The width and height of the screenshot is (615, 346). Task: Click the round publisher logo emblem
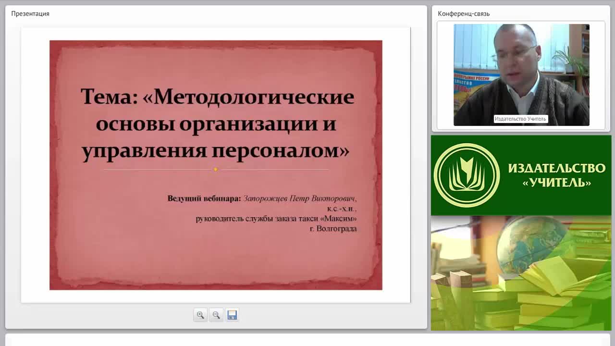click(467, 175)
